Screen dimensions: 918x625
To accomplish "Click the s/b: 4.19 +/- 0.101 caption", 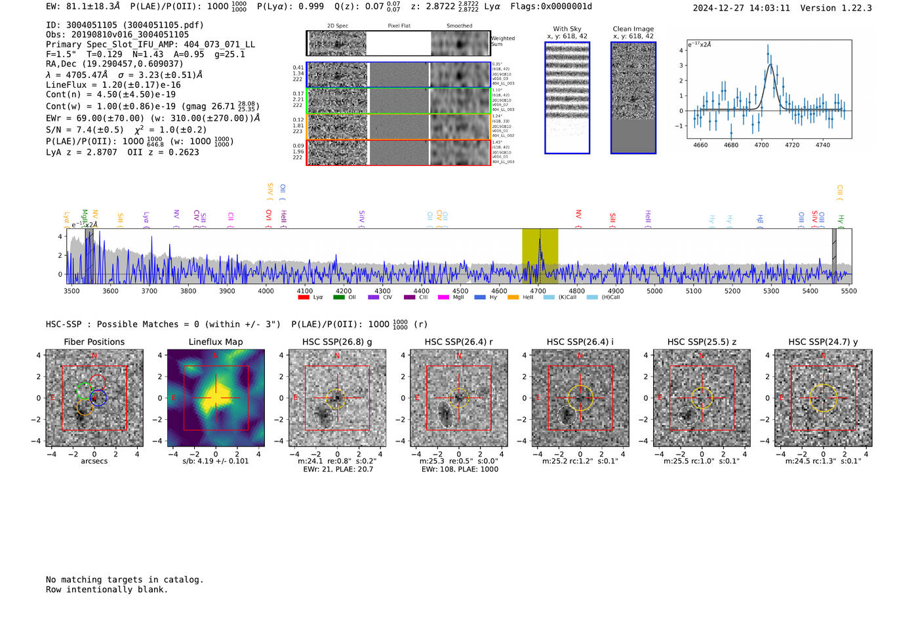I will (x=216, y=461).
